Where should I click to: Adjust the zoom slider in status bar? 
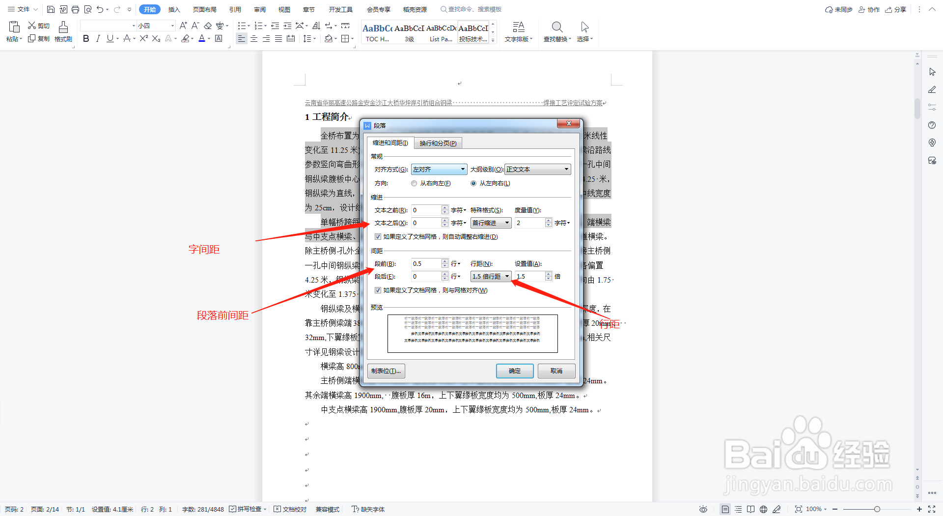877,509
